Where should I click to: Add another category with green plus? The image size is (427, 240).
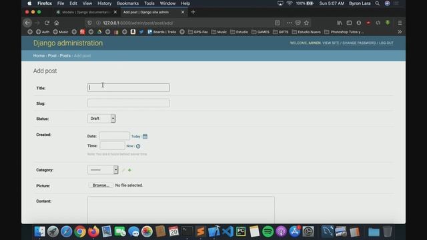point(129,170)
